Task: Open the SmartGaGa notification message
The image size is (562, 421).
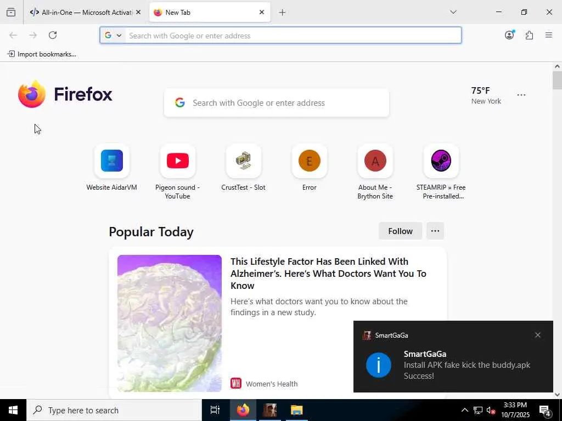Action: [x=467, y=365]
